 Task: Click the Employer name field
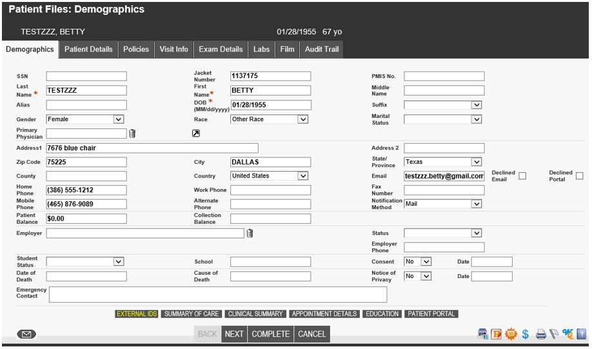(145, 234)
